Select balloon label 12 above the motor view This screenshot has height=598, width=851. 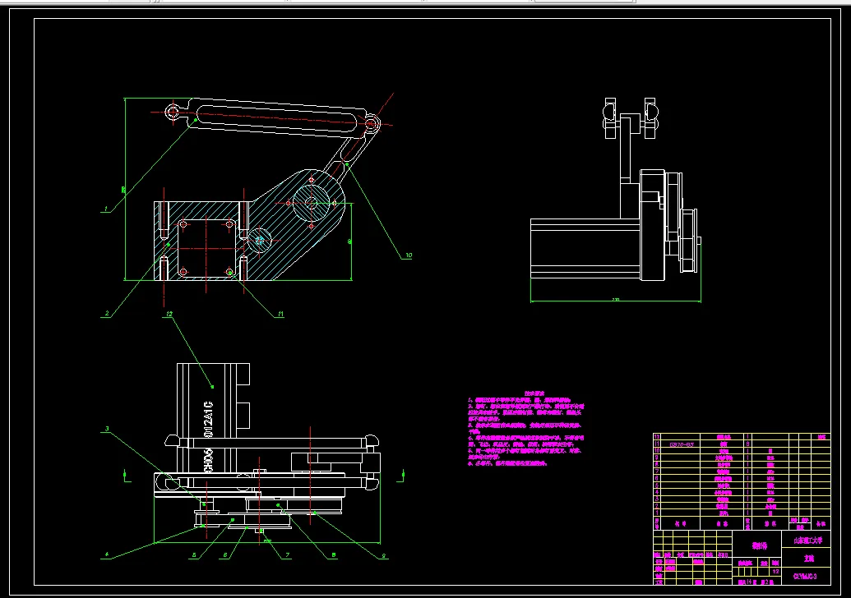(169, 313)
